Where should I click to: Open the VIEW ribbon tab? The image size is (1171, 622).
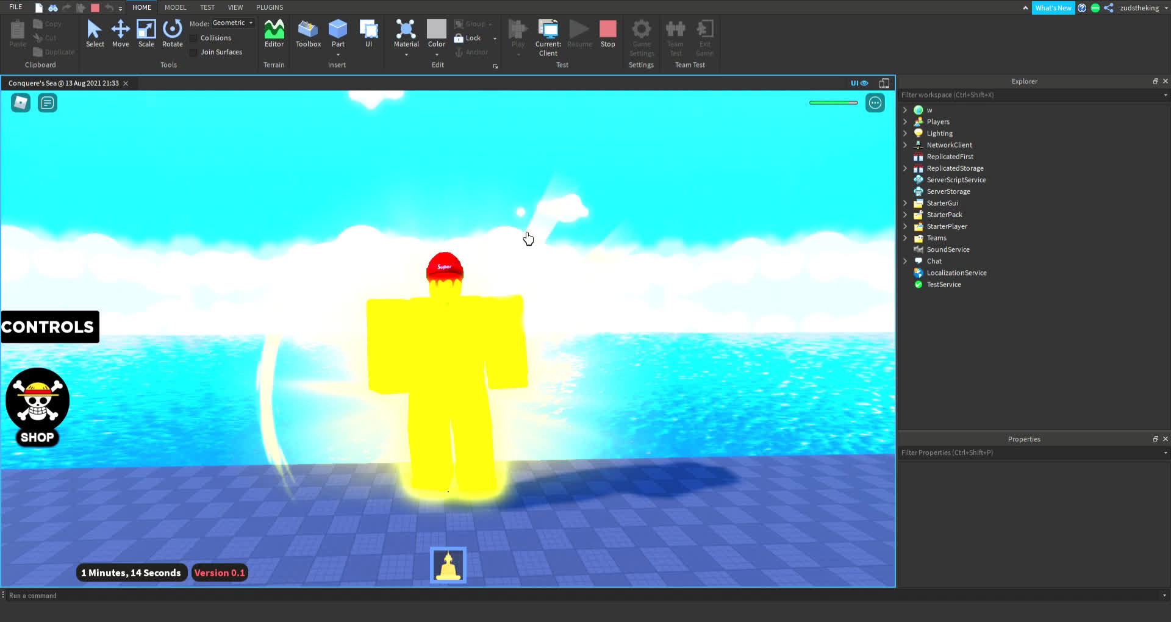(235, 7)
